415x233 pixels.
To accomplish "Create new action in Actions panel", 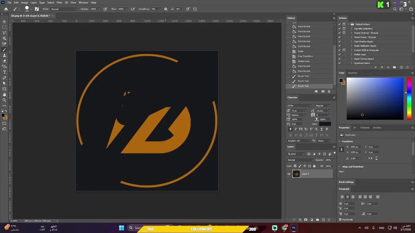I will click(x=401, y=67).
